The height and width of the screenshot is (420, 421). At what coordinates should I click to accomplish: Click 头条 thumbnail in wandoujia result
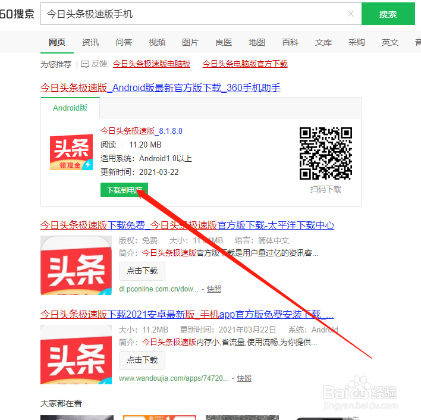[x=76, y=355]
